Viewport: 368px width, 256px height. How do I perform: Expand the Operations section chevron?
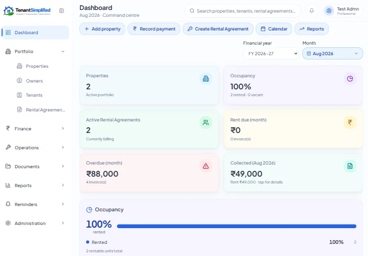click(63, 147)
